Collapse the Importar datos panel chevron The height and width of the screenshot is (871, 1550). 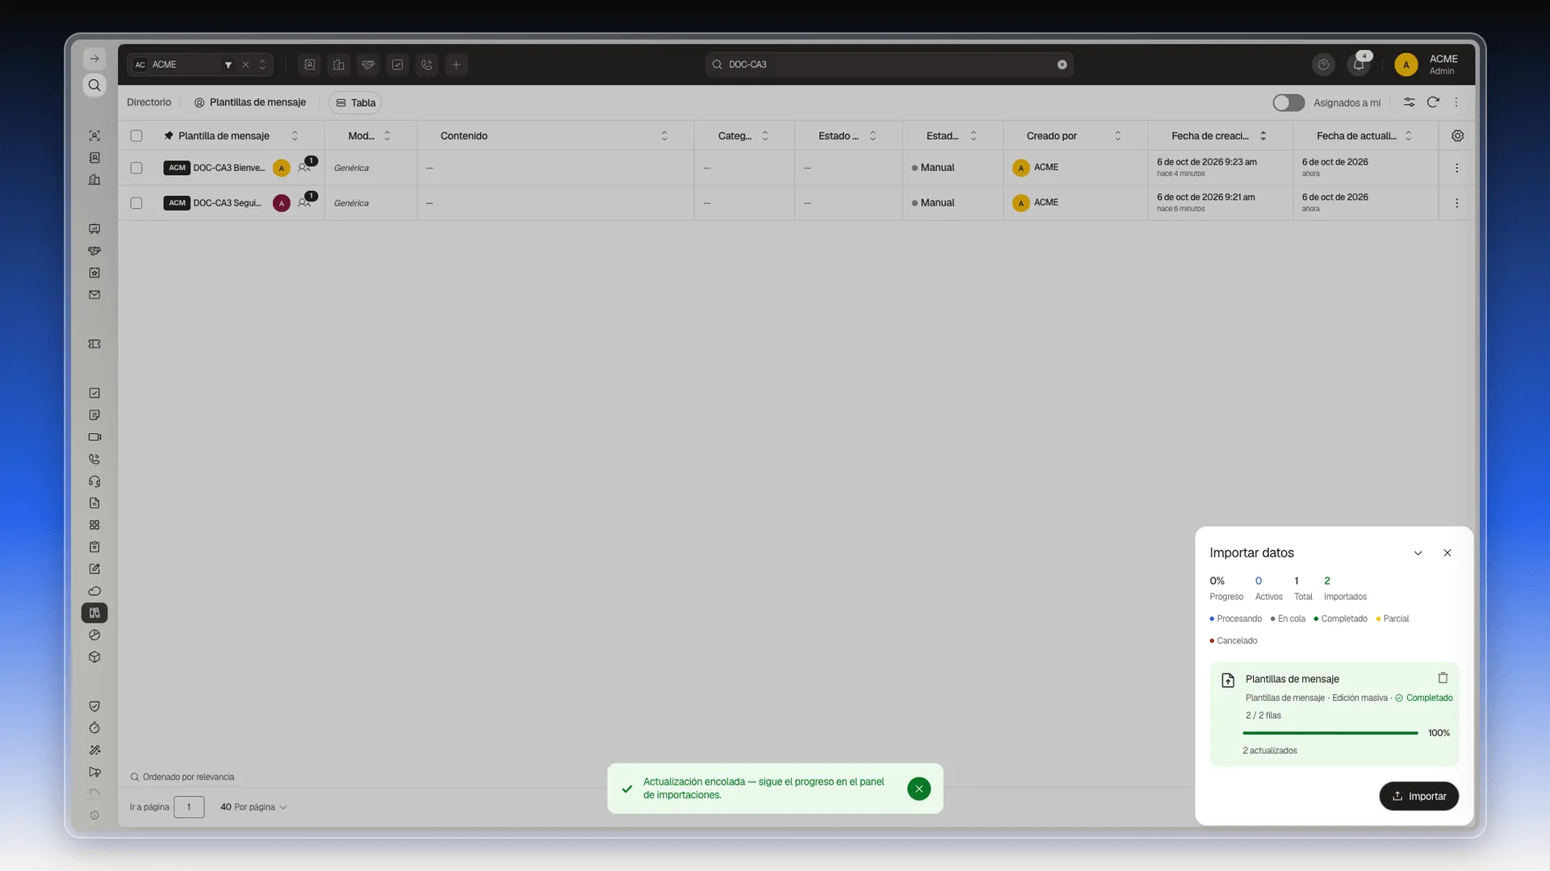[1418, 552]
